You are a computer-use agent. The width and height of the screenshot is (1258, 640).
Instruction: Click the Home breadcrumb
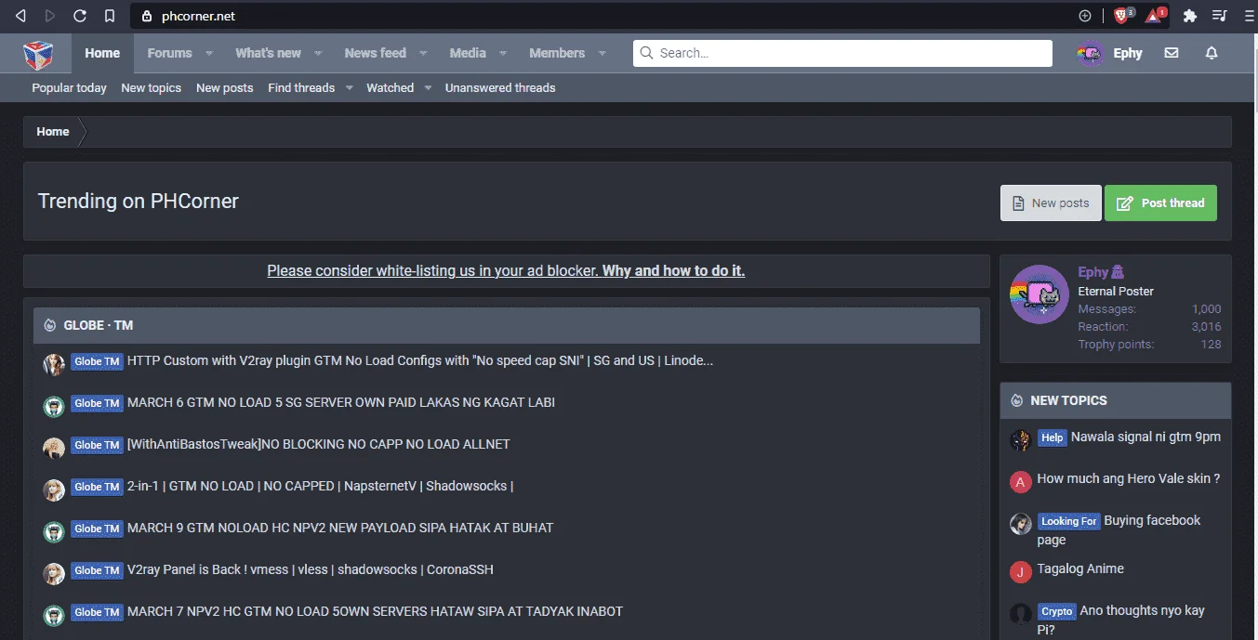[x=53, y=132]
